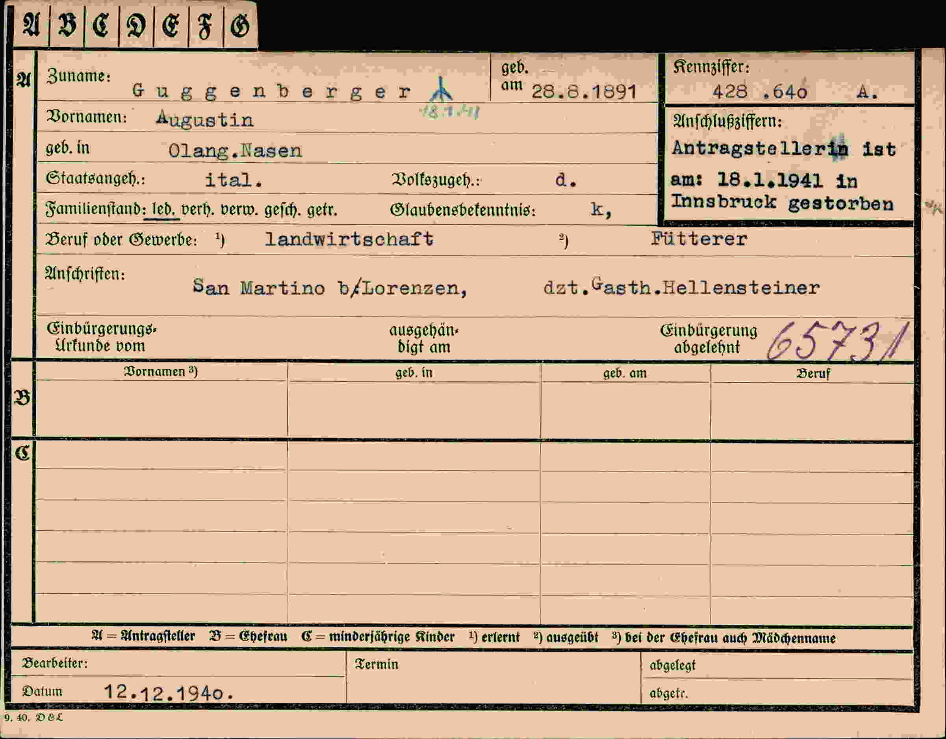
Task: Click the first name 'Augustin'
Action: (205, 119)
